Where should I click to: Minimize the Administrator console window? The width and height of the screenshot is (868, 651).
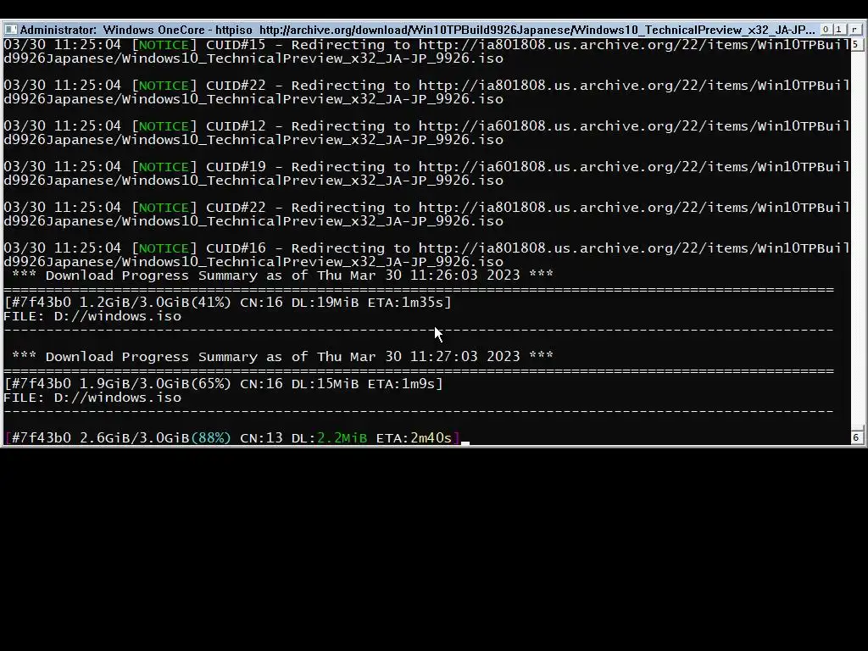[826, 30]
